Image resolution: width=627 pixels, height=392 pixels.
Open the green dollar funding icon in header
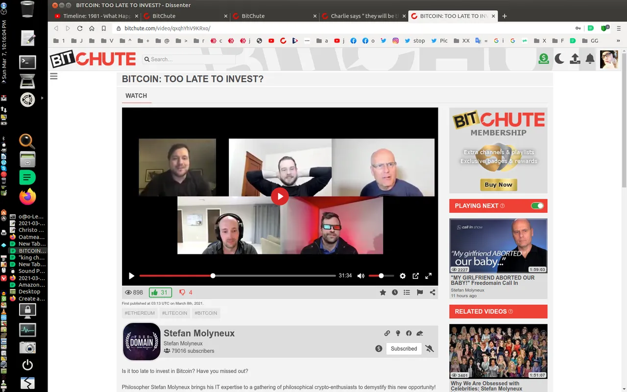tap(544, 59)
